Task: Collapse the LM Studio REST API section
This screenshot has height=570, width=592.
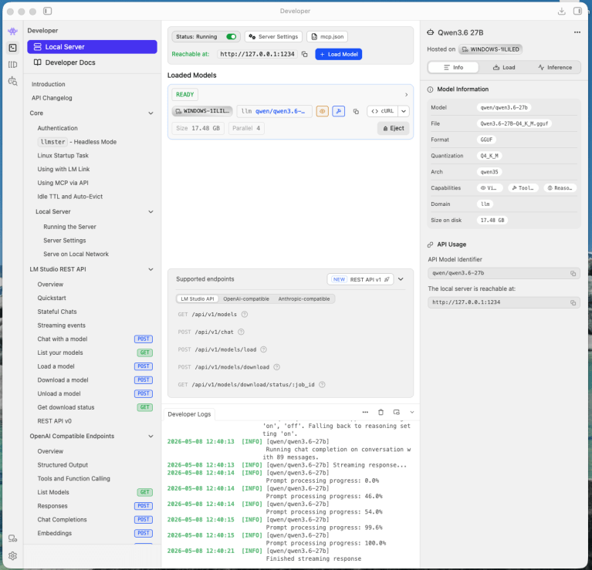Action: click(151, 269)
